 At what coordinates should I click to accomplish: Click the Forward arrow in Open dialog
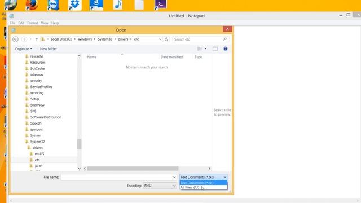(24, 39)
